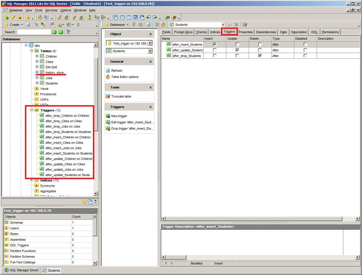Collapse the Object panel section
Viewport: 362px width, 275px height.
[151, 34]
